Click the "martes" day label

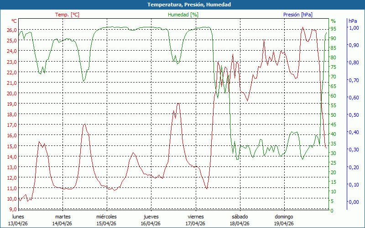coord(63,217)
